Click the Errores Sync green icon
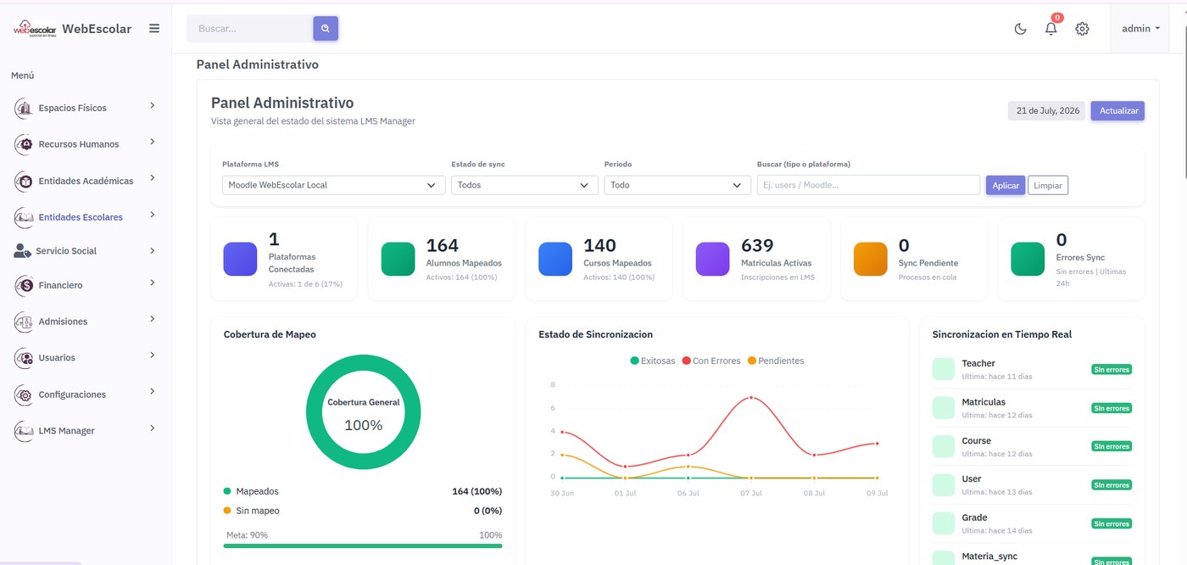This screenshot has width=1187, height=565. pyautogui.click(x=1028, y=259)
